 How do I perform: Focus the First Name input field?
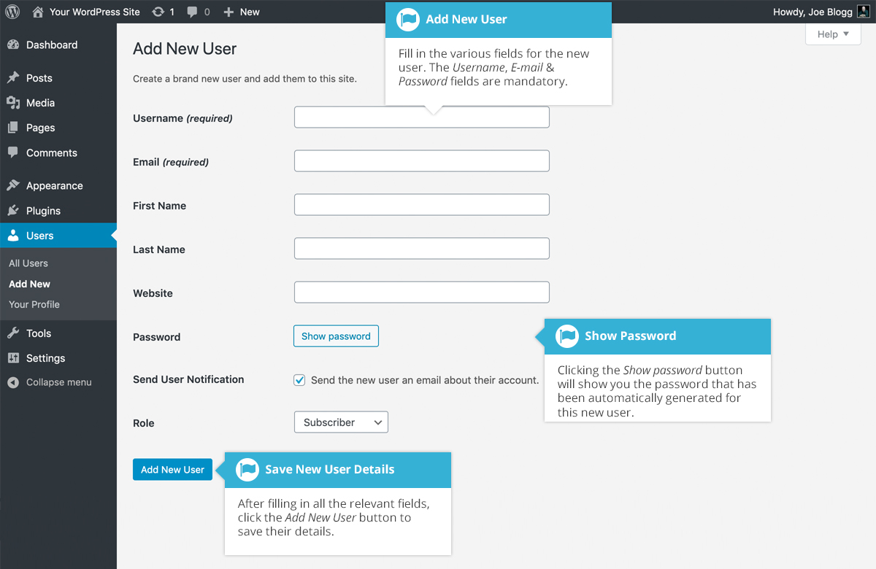point(421,205)
